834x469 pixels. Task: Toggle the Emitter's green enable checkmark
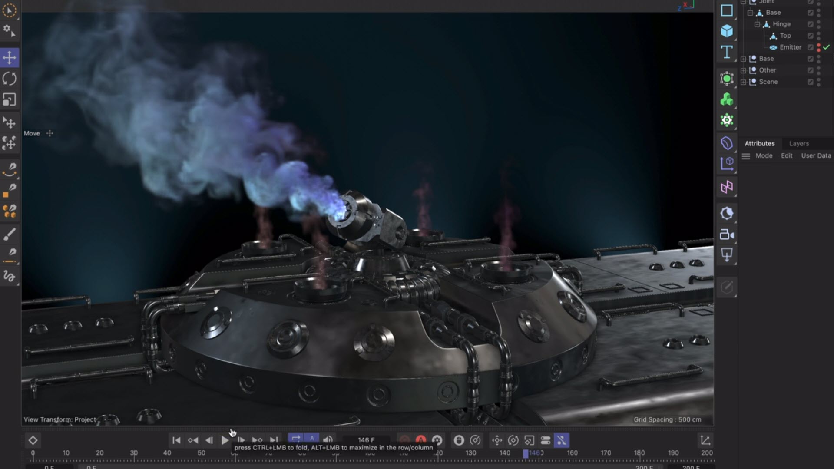pyautogui.click(x=826, y=47)
